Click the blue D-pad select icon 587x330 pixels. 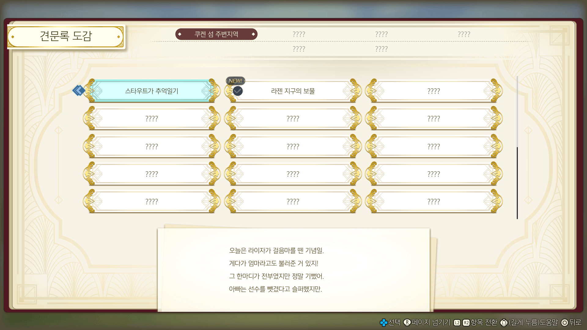[x=383, y=322]
